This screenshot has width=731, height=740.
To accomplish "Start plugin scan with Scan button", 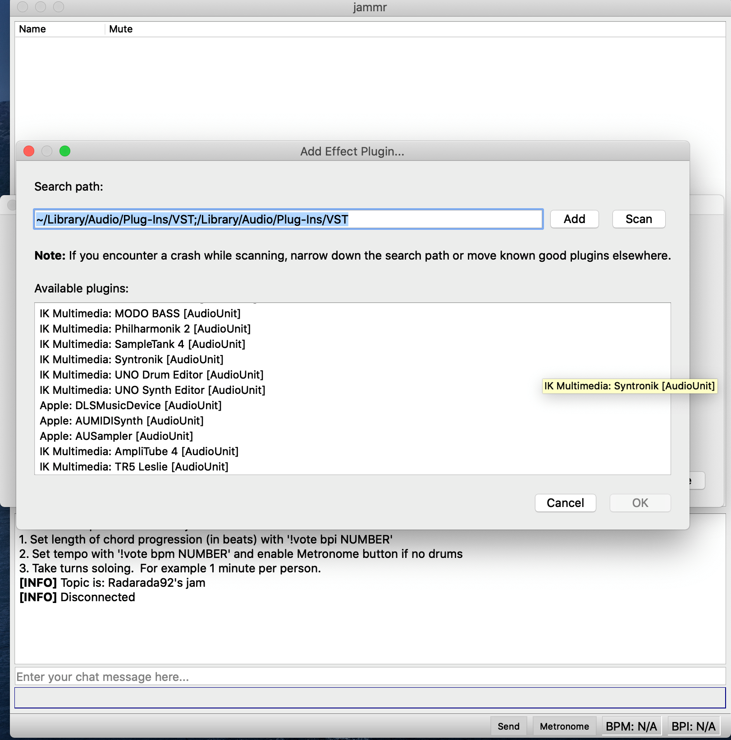I will point(638,219).
